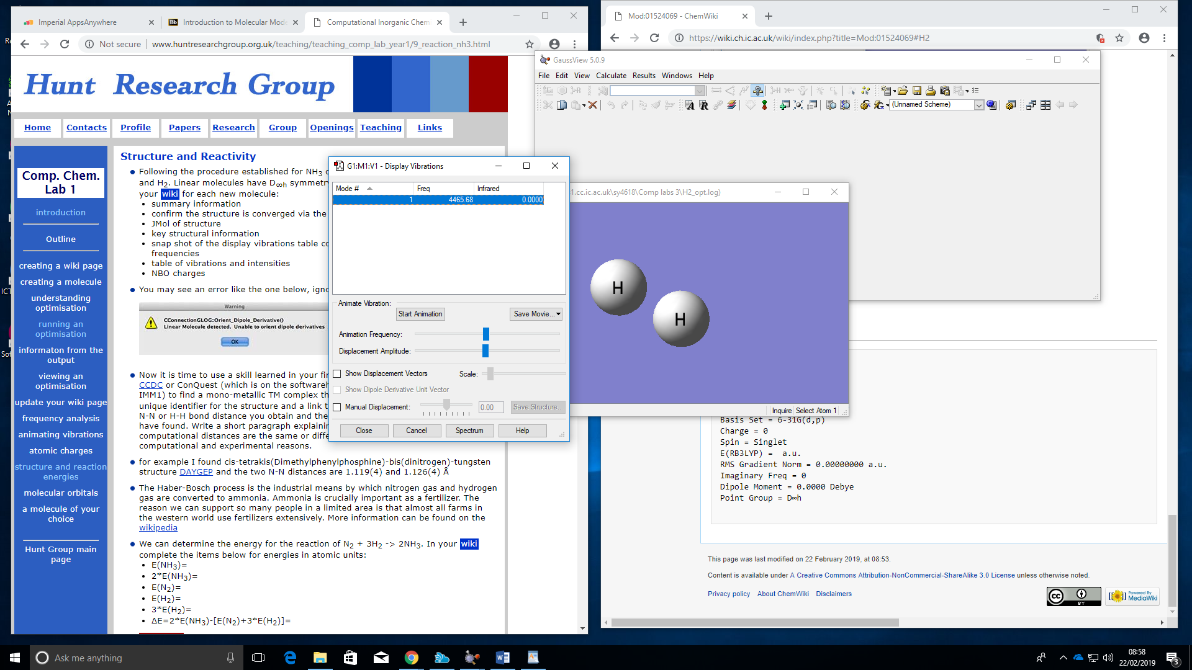This screenshot has height=670, width=1192.
Task: Click the Spectrum button
Action: point(469,431)
